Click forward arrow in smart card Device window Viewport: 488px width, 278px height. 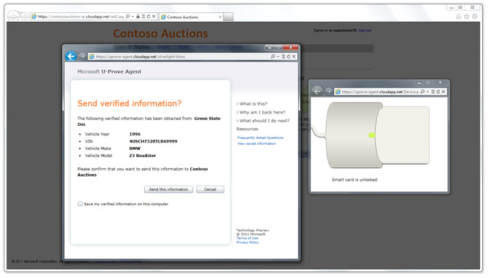[328, 91]
